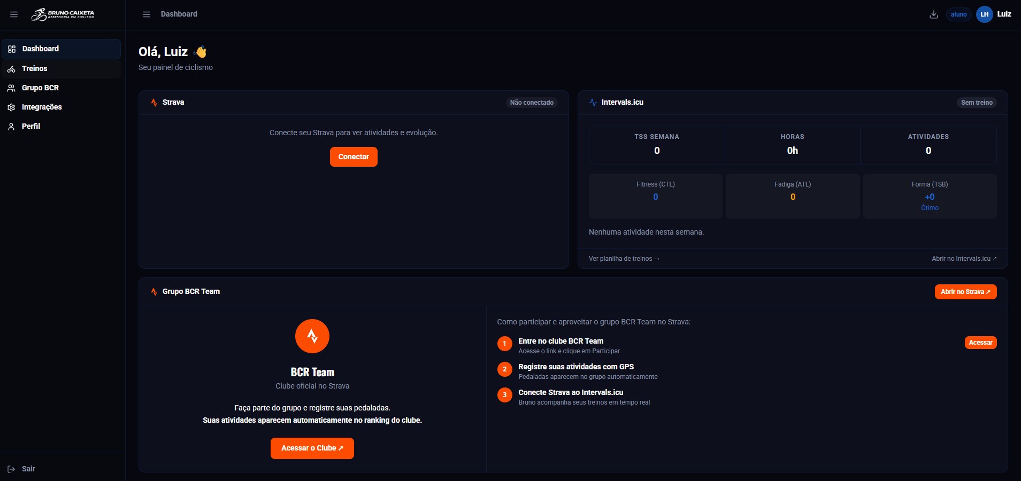
Task: Click 'Conecte seu Strava para ver atividades' text
Action: click(x=354, y=133)
